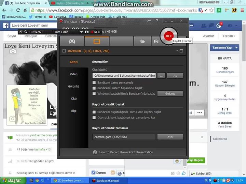Open Facebook account dropdown arrow top right

236,26
